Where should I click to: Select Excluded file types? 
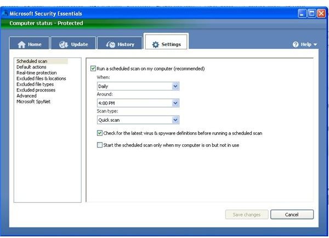(35, 84)
